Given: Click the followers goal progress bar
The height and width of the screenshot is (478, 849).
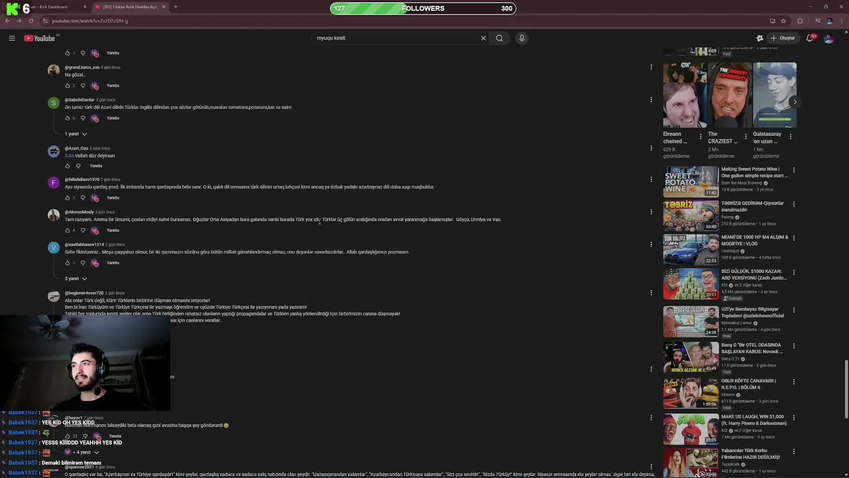Looking at the screenshot, I should 423,9.
